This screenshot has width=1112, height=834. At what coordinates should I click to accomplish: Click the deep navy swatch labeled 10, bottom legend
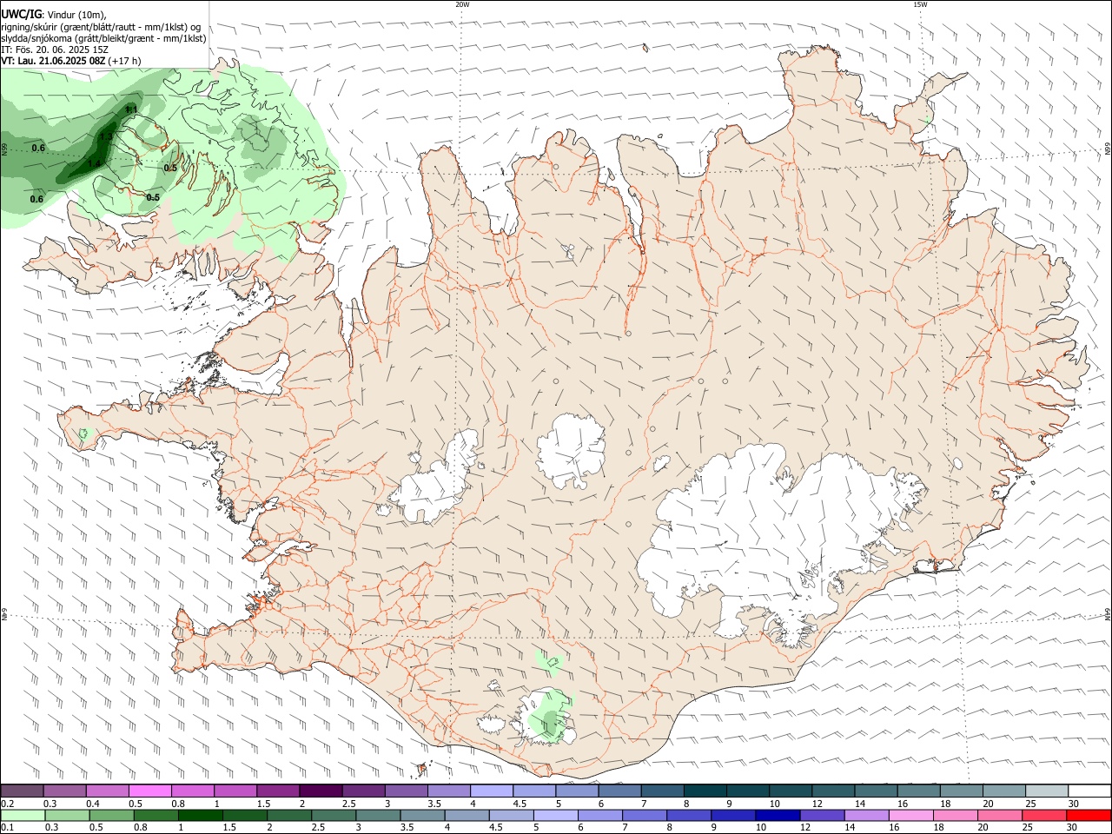778,816
